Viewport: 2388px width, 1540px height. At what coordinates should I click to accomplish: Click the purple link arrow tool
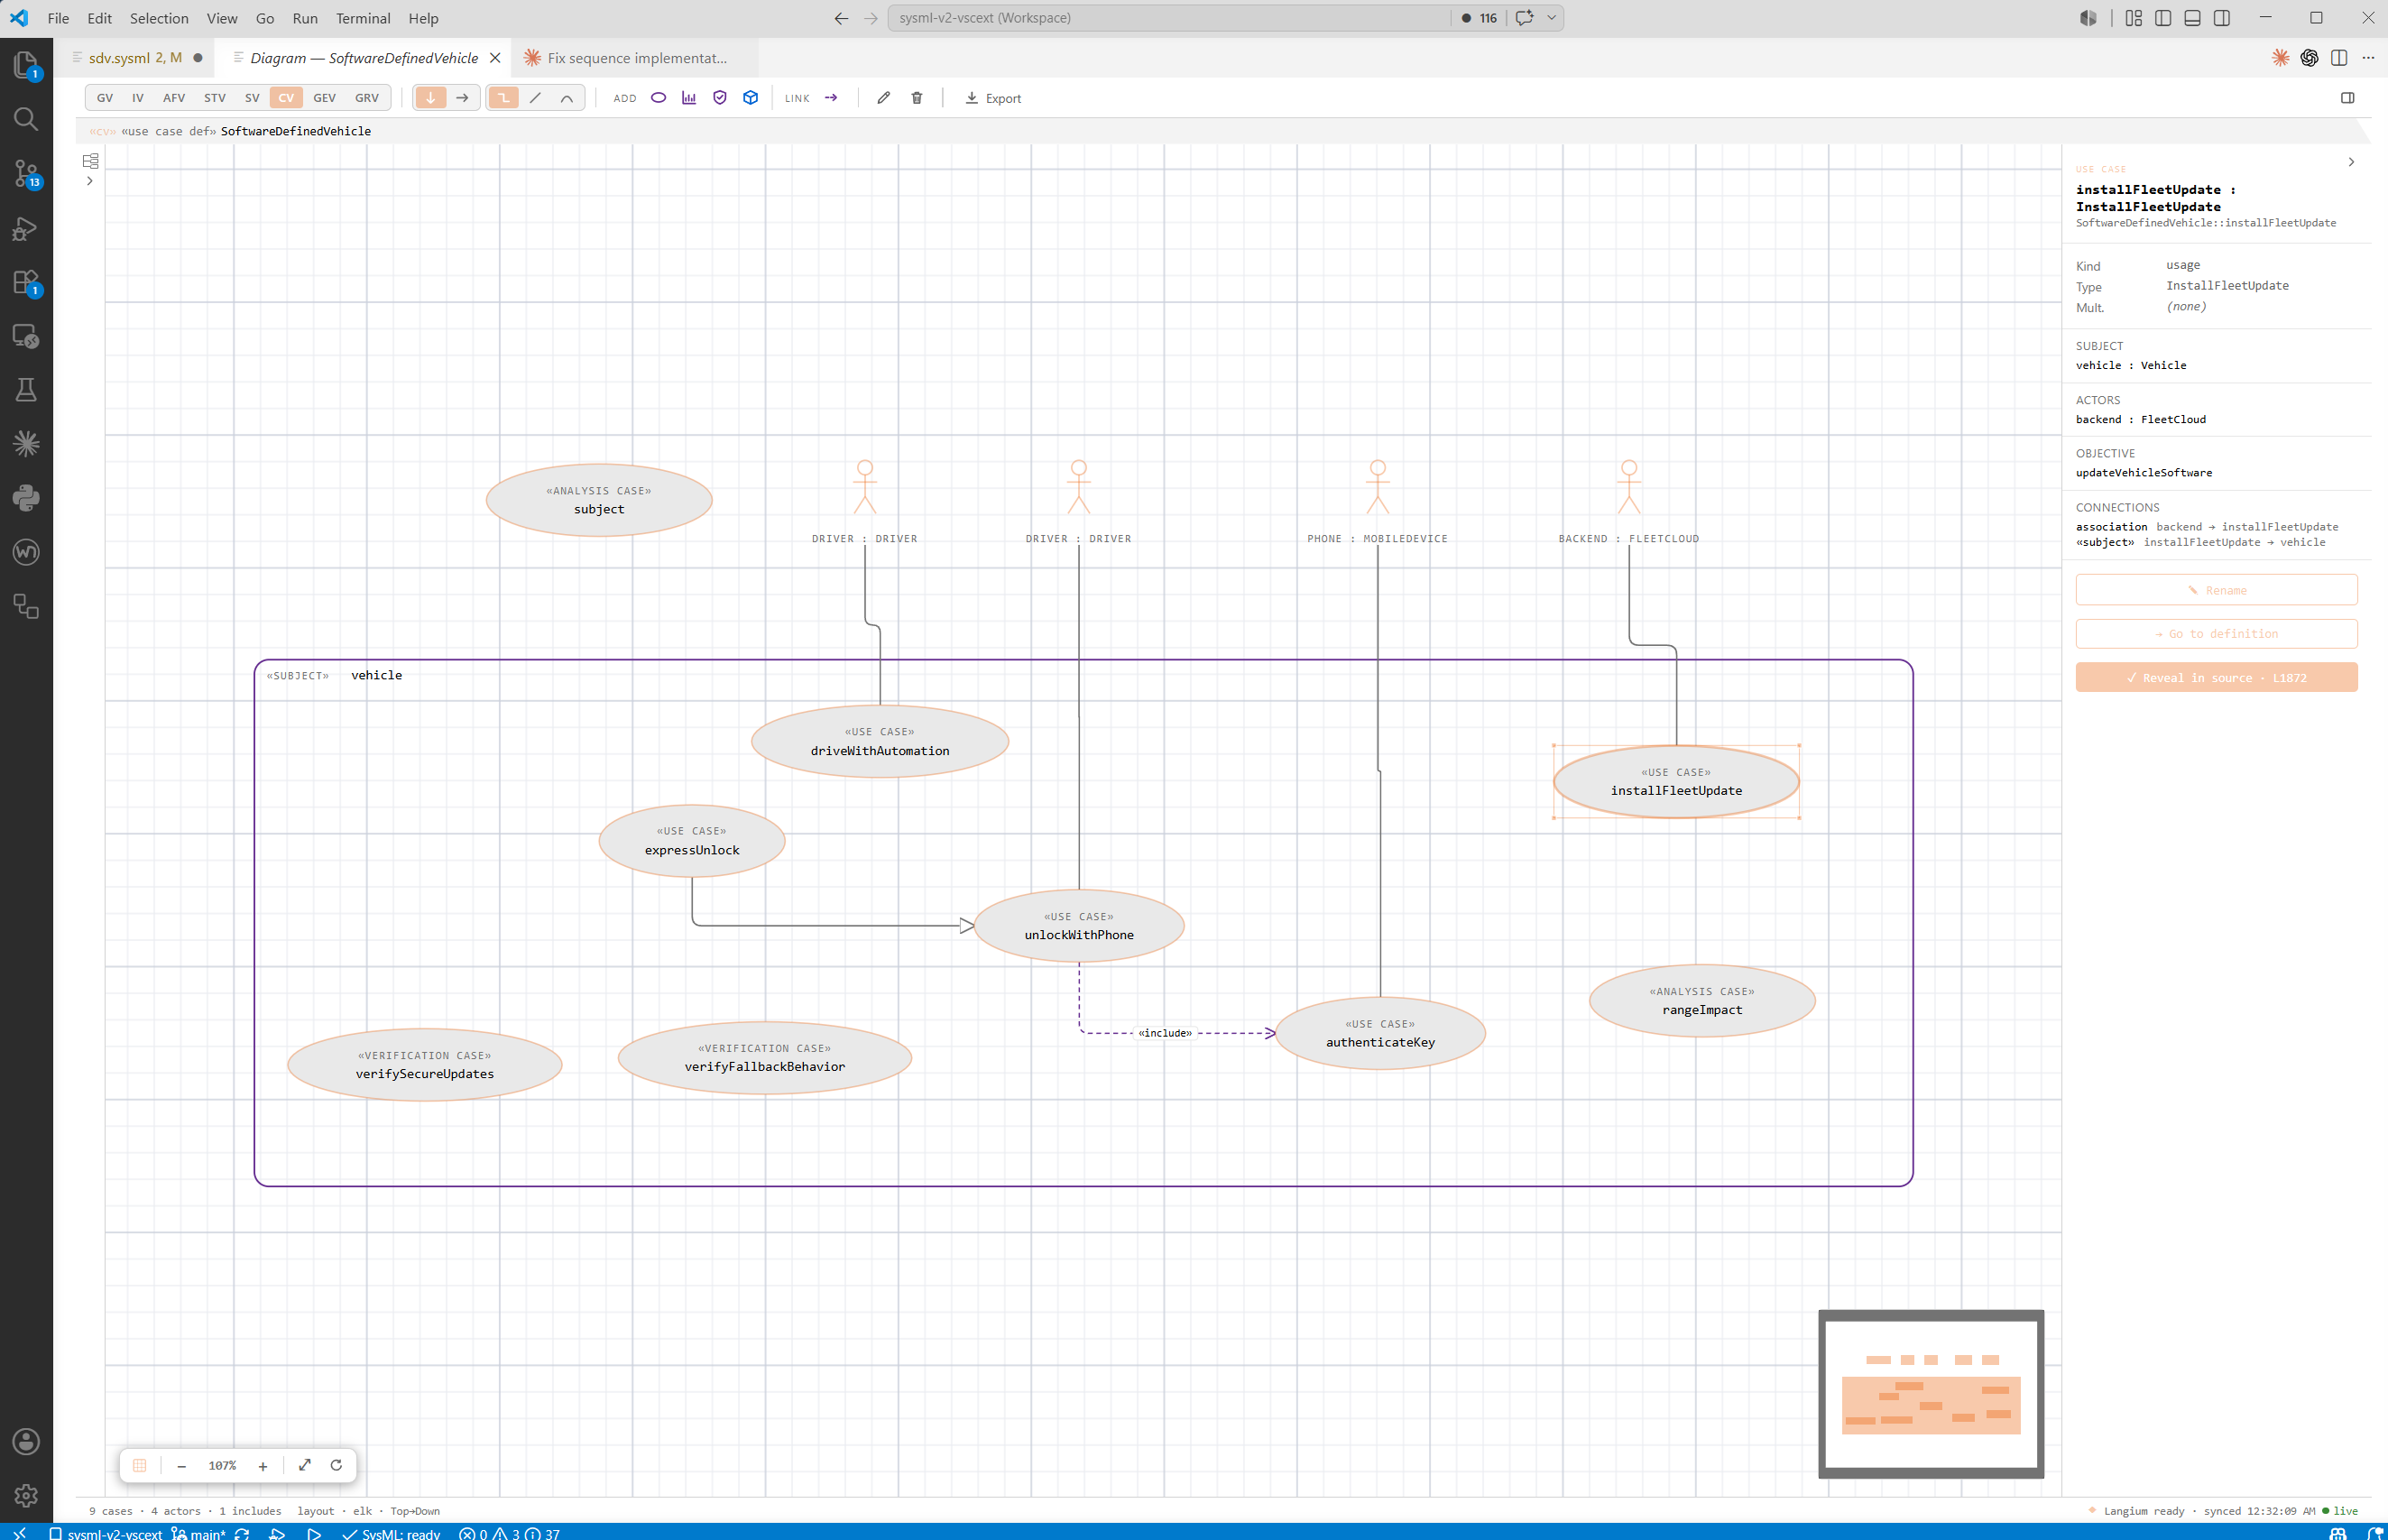point(831,98)
